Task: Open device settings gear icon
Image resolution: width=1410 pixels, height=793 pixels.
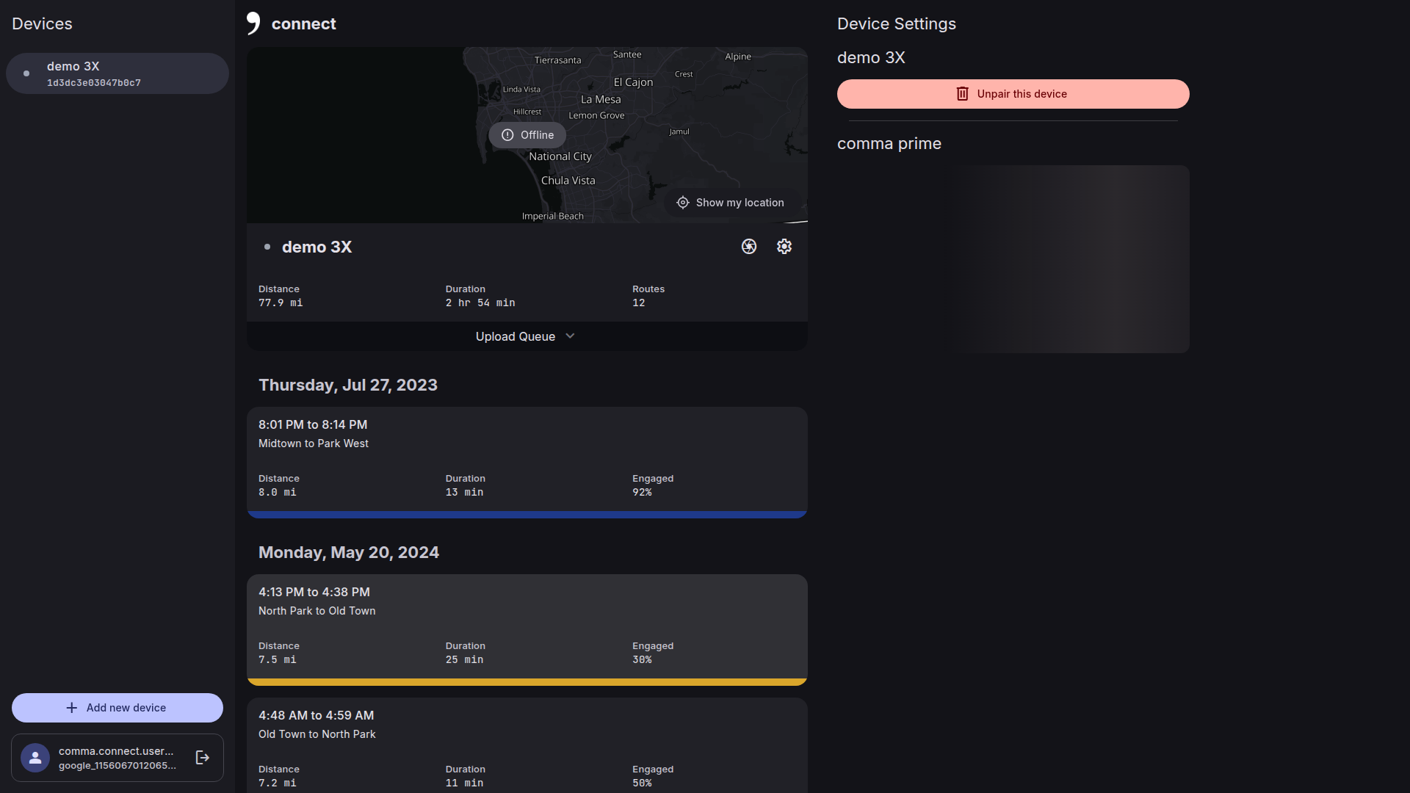Action: pos(784,247)
